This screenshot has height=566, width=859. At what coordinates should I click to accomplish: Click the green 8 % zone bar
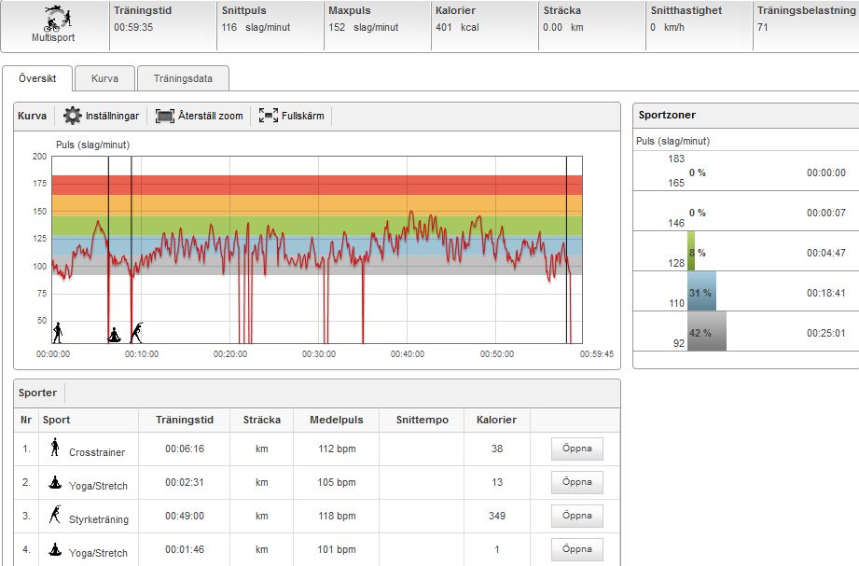coord(691,252)
